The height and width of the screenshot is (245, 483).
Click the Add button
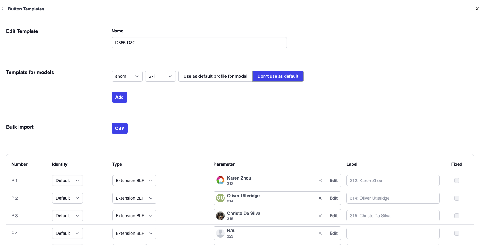coord(119,97)
